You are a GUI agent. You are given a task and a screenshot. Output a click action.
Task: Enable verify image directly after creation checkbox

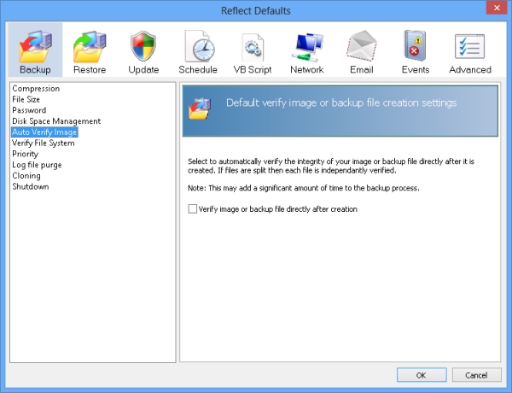click(193, 209)
